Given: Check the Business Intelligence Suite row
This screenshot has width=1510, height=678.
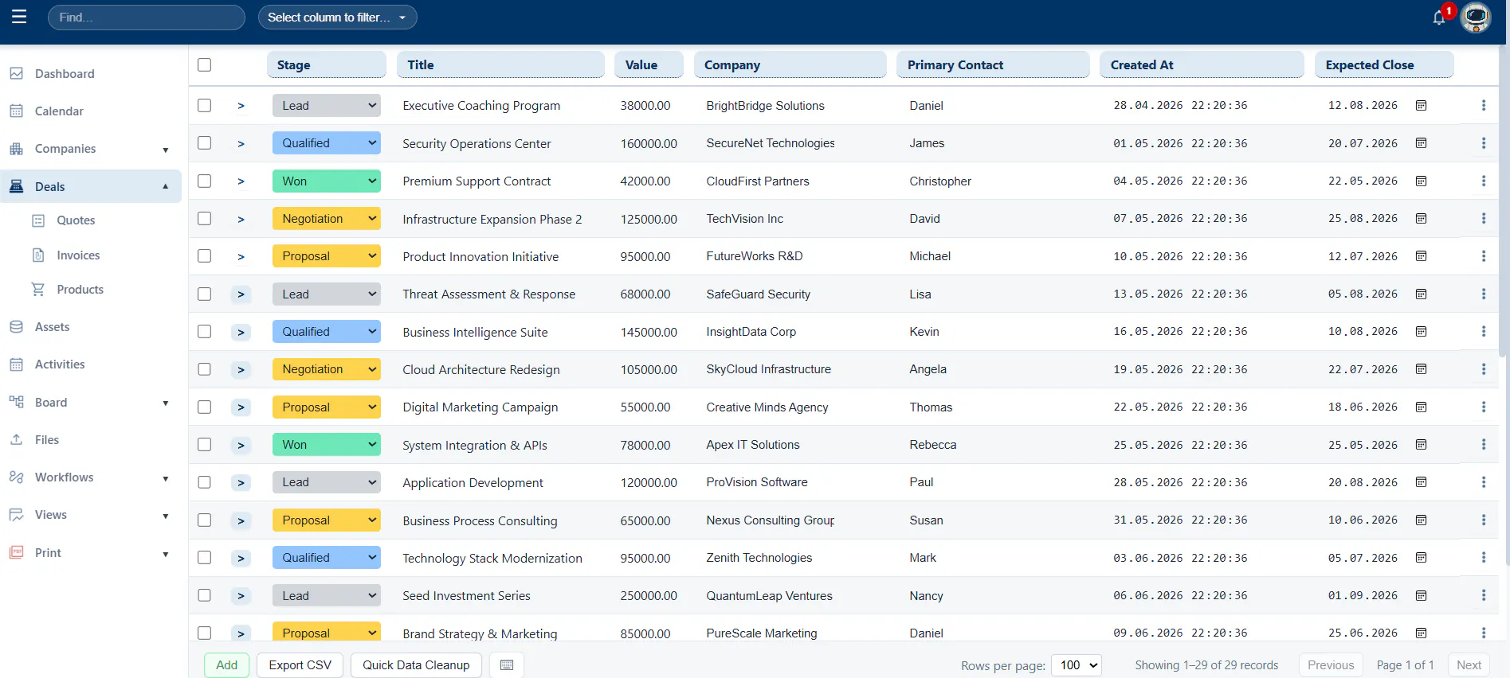Looking at the screenshot, I should click(205, 332).
